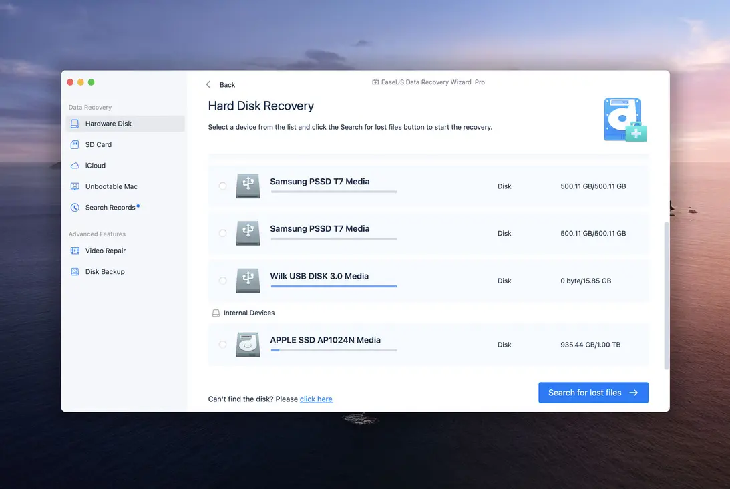Open Search Records from the sidebar
The image size is (730, 489).
pos(110,207)
